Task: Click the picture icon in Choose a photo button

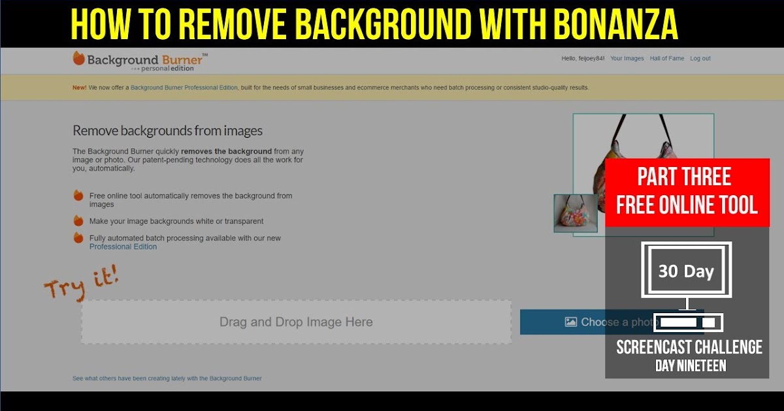Action: tap(571, 322)
